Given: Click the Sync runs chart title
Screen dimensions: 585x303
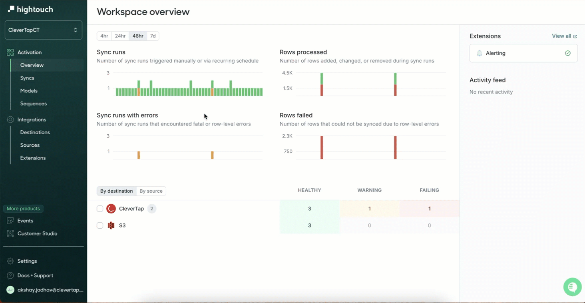Looking at the screenshot, I should 111,52.
